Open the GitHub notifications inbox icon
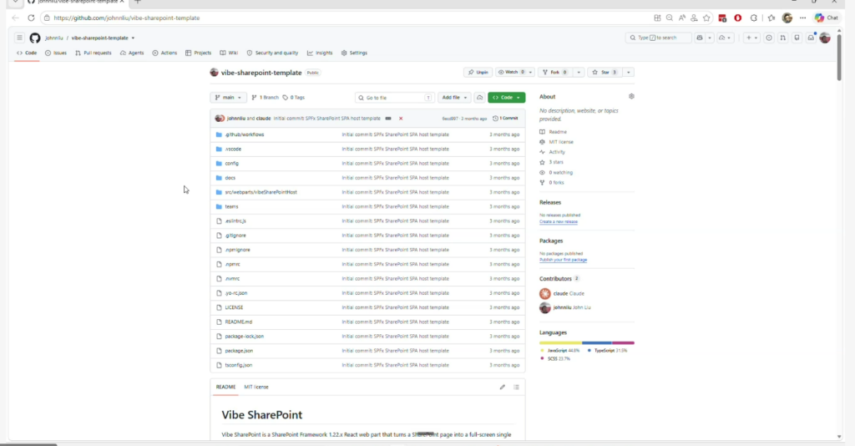The width and height of the screenshot is (855, 446). click(x=812, y=38)
